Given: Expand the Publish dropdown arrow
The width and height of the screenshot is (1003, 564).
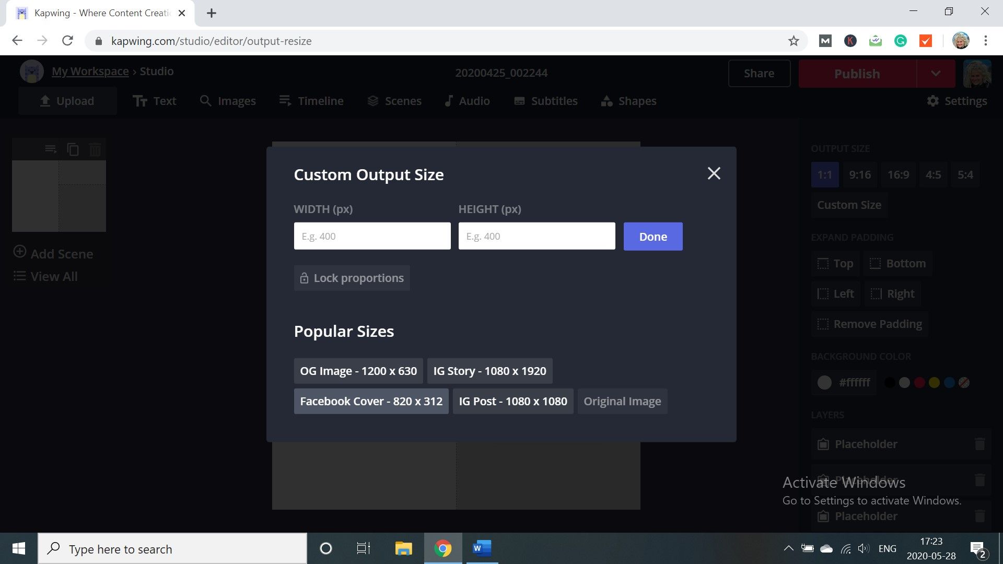Looking at the screenshot, I should click(936, 74).
